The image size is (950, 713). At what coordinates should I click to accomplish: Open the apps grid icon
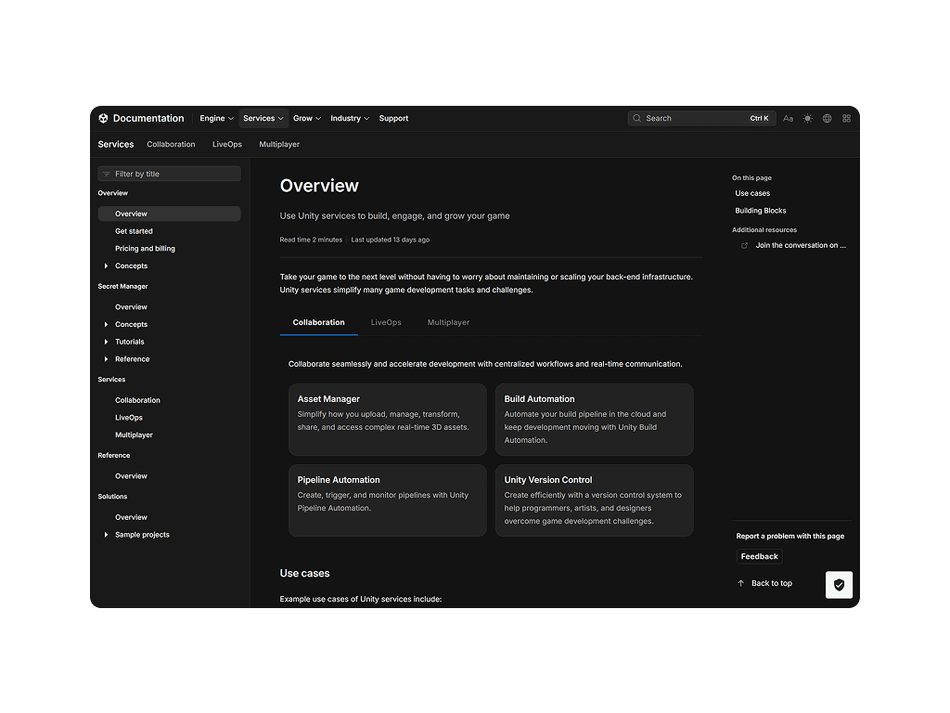[846, 118]
